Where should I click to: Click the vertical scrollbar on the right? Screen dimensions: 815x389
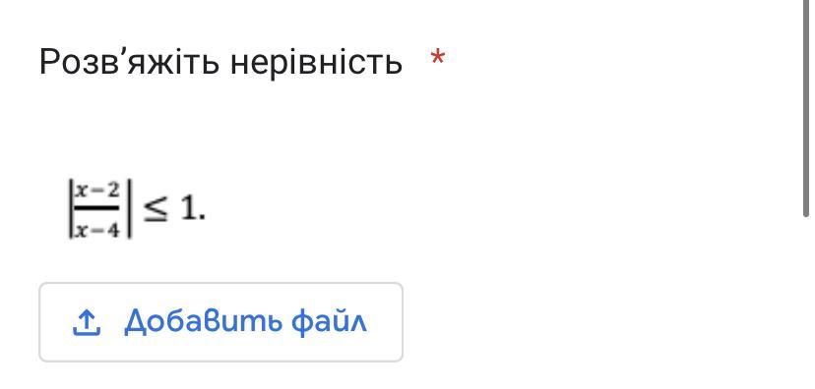pos(806,108)
